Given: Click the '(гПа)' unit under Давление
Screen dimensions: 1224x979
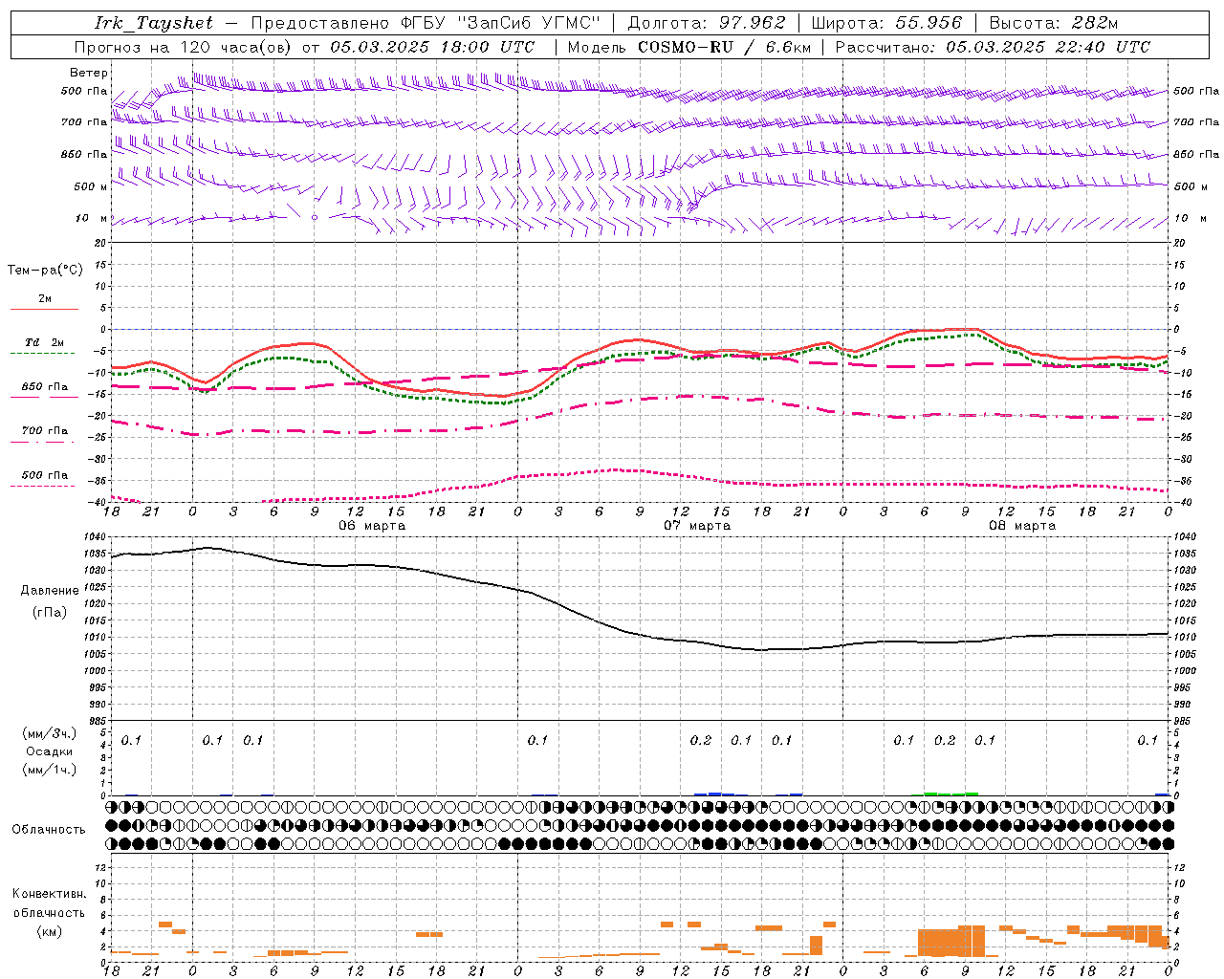Looking at the screenshot, I should (50, 612).
